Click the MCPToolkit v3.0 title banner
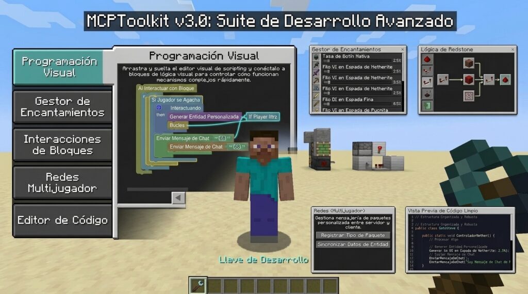528x294 pixels. (270, 21)
